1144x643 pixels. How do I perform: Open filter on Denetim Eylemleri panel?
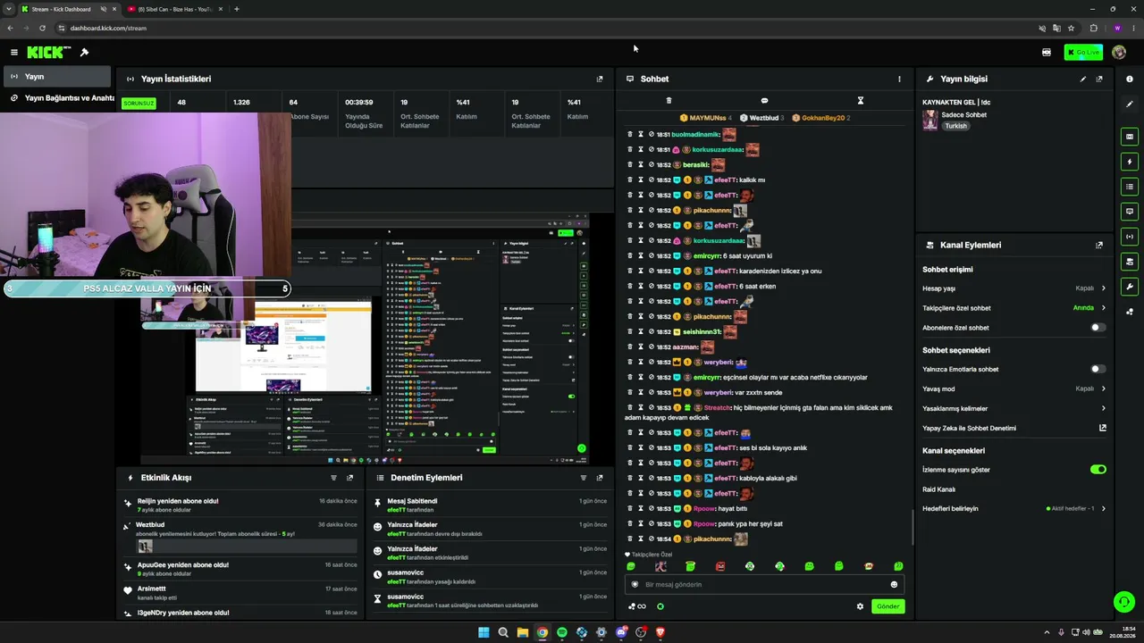tap(583, 478)
